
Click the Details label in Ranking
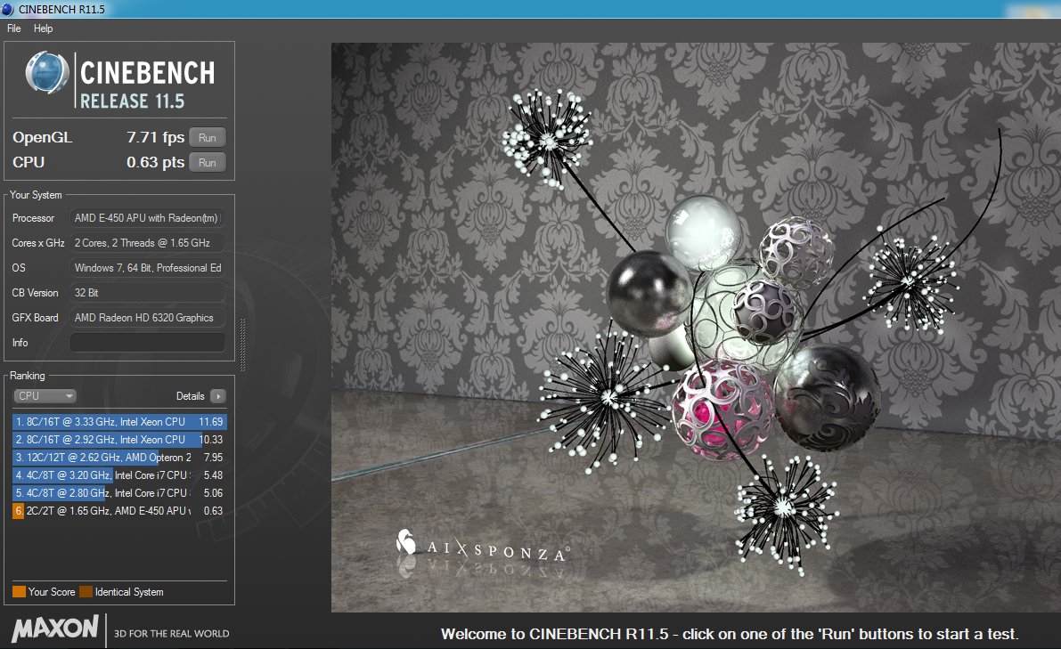point(190,396)
